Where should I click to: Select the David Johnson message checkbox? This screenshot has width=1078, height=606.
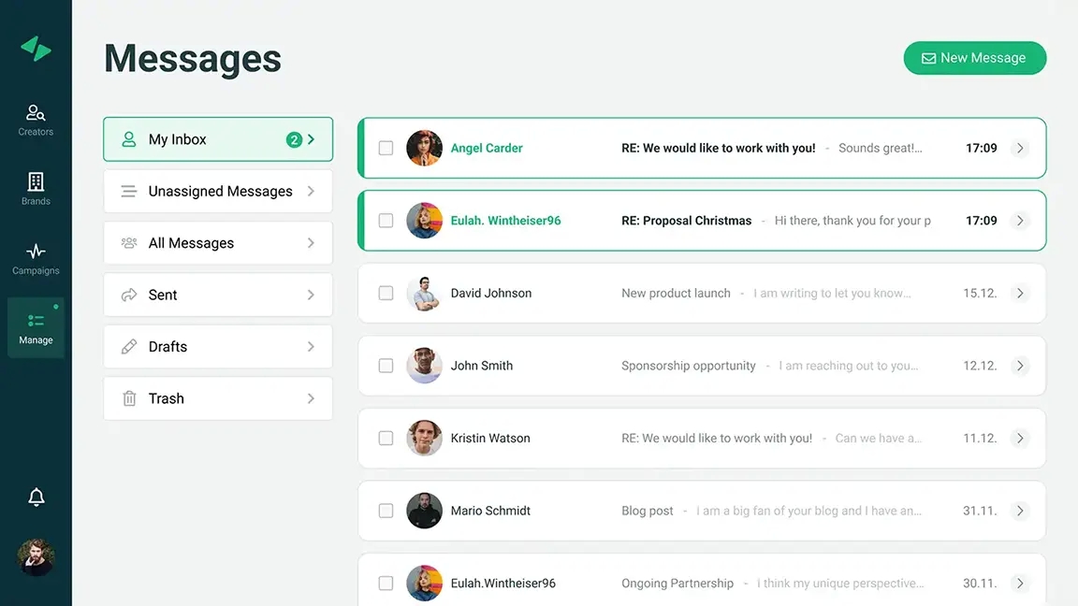(386, 293)
